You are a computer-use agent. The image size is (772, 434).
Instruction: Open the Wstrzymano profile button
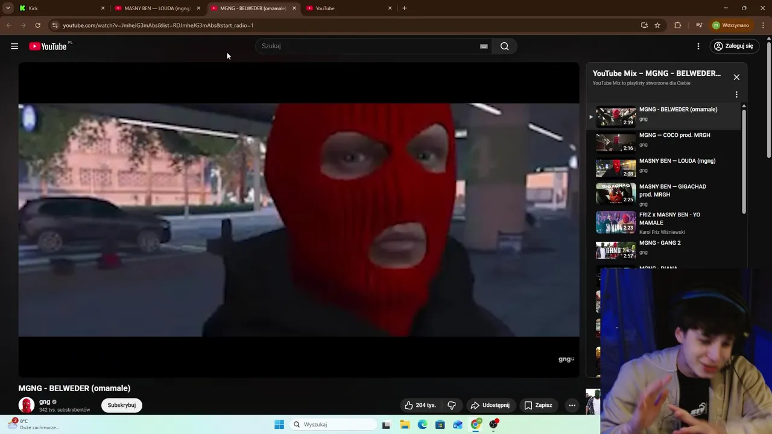(731, 25)
